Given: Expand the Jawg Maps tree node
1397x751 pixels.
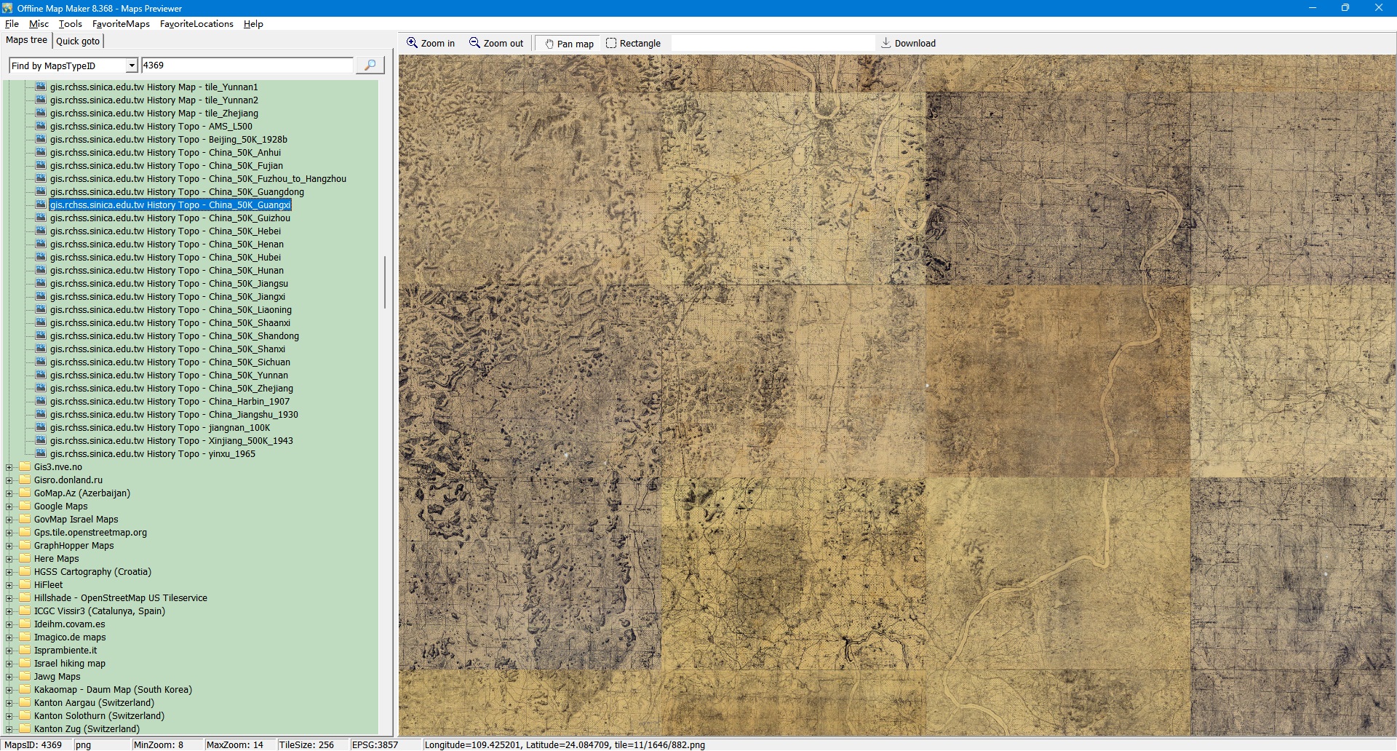Looking at the screenshot, I should tap(9, 677).
